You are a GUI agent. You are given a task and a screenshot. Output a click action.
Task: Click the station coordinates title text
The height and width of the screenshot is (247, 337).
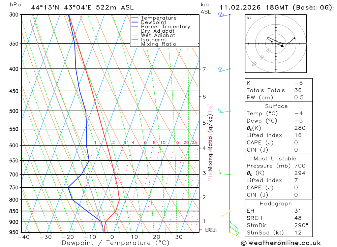(82, 7)
